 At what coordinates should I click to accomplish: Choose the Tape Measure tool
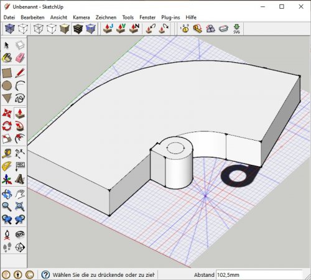[7, 154]
